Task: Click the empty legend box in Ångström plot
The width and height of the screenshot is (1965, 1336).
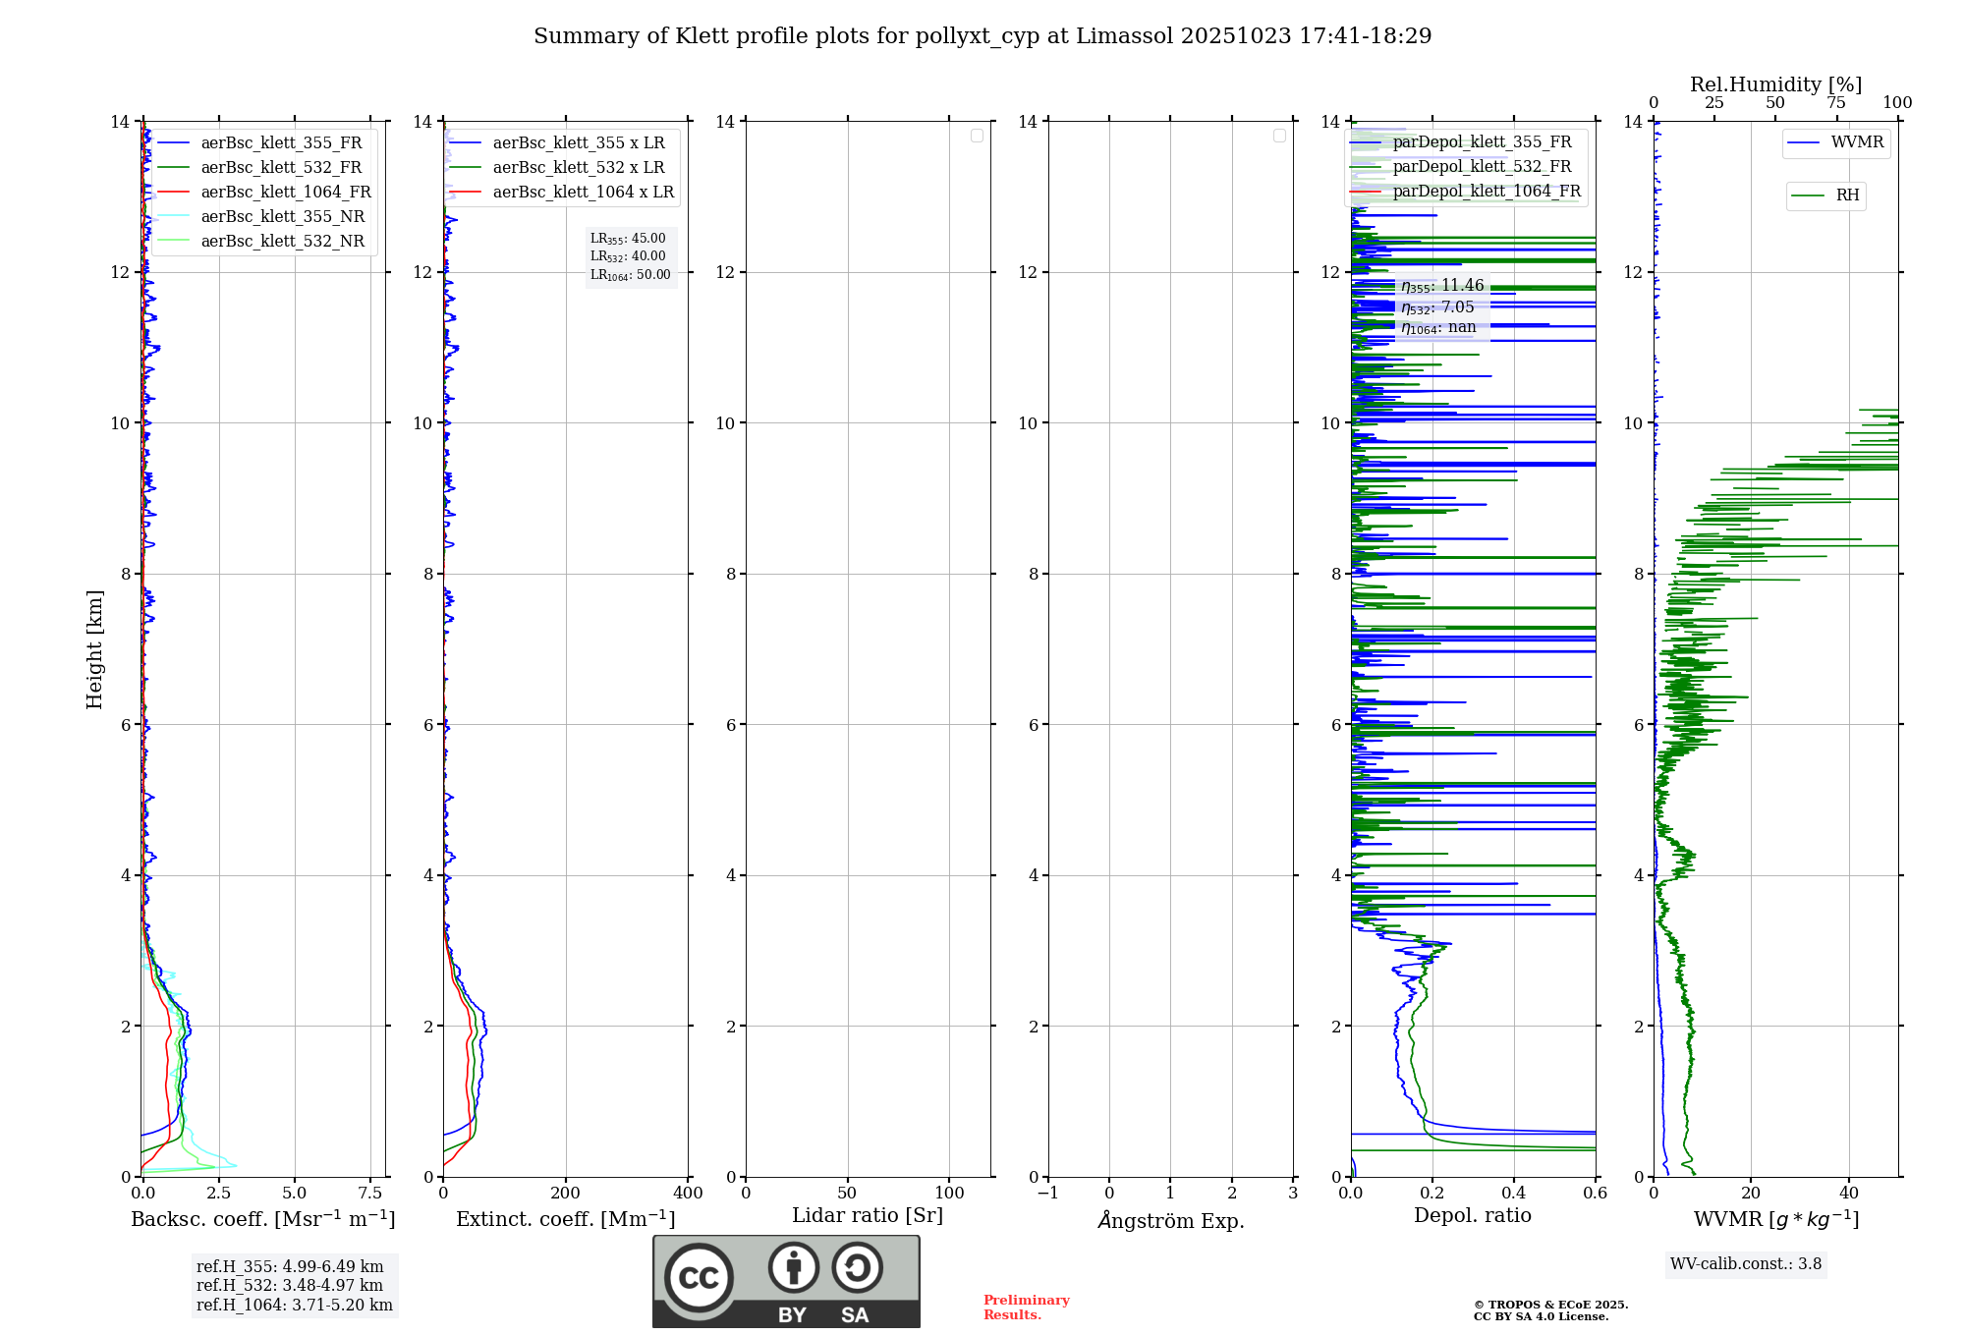Action: point(1279,136)
